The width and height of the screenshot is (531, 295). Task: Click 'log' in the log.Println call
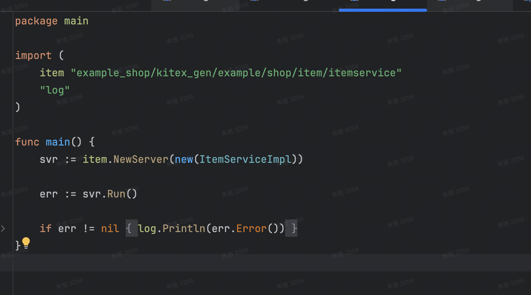click(147, 228)
